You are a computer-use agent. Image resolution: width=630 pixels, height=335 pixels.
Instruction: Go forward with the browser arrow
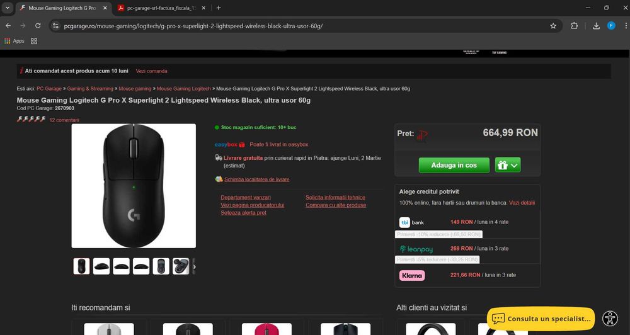point(23,26)
